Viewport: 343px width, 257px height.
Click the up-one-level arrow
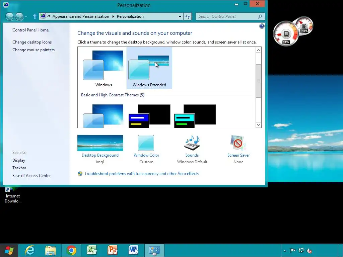[35, 16]
